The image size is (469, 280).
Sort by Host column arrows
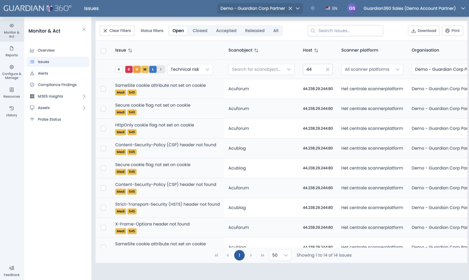point(316,50)
